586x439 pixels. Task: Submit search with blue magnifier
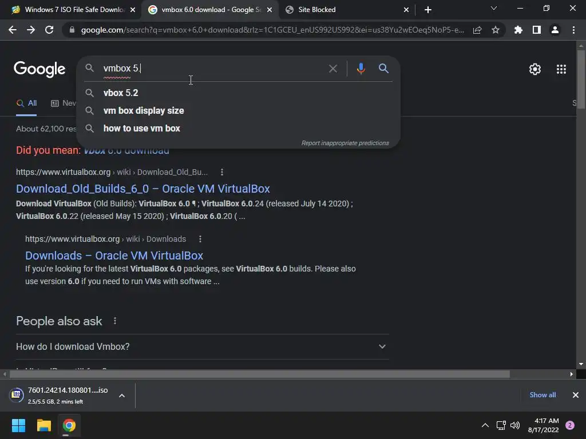383,69
